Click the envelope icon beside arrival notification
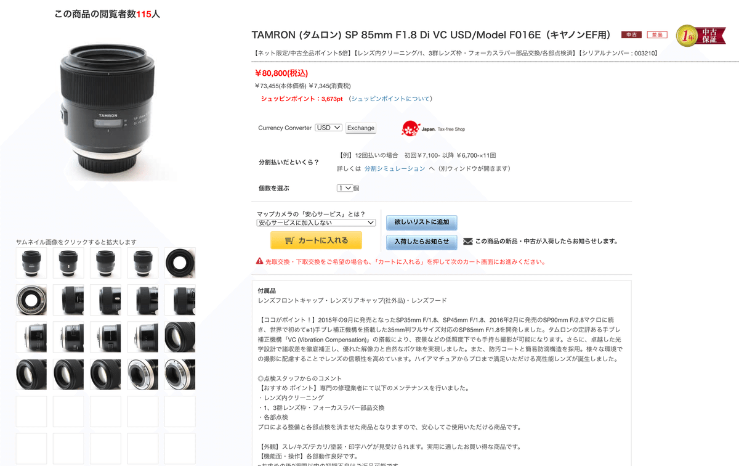 pos(467,242)
